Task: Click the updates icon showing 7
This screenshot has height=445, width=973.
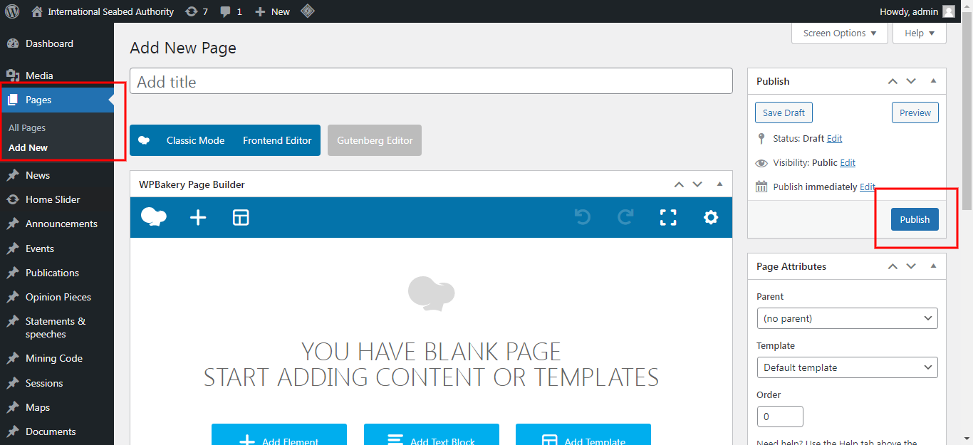Action: [197, 11]
